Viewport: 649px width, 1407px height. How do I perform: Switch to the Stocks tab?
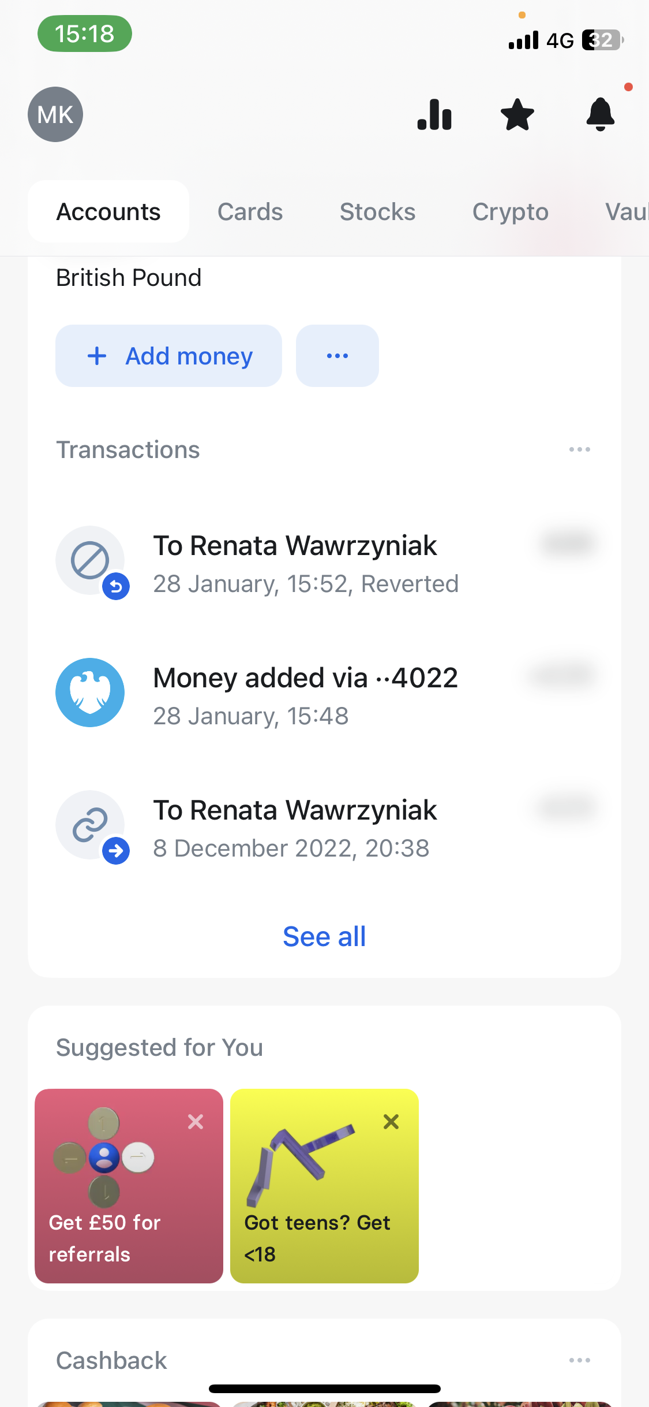(x=377, y=212)
